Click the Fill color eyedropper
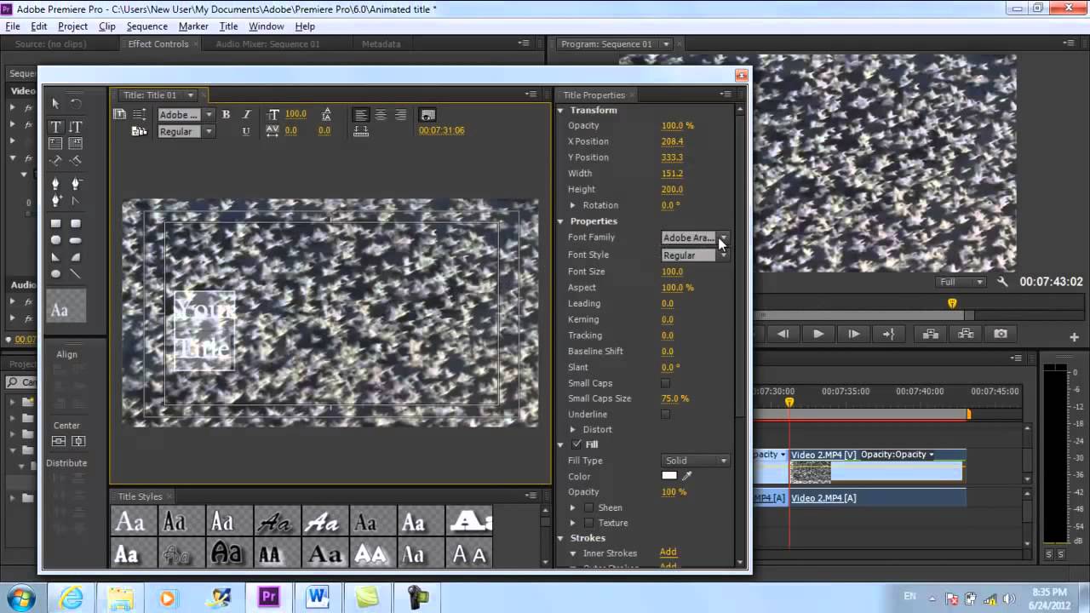This screenshot has height=613, width=1090. point(687,477)
